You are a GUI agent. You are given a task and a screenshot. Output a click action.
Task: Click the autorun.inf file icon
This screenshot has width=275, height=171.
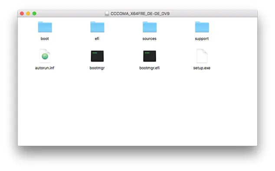tap(45, 56)
